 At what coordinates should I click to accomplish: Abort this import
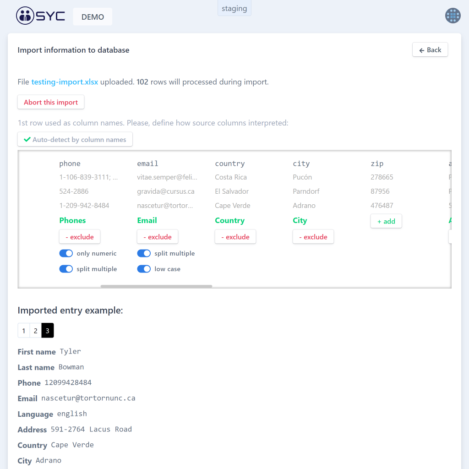[51, 102]
